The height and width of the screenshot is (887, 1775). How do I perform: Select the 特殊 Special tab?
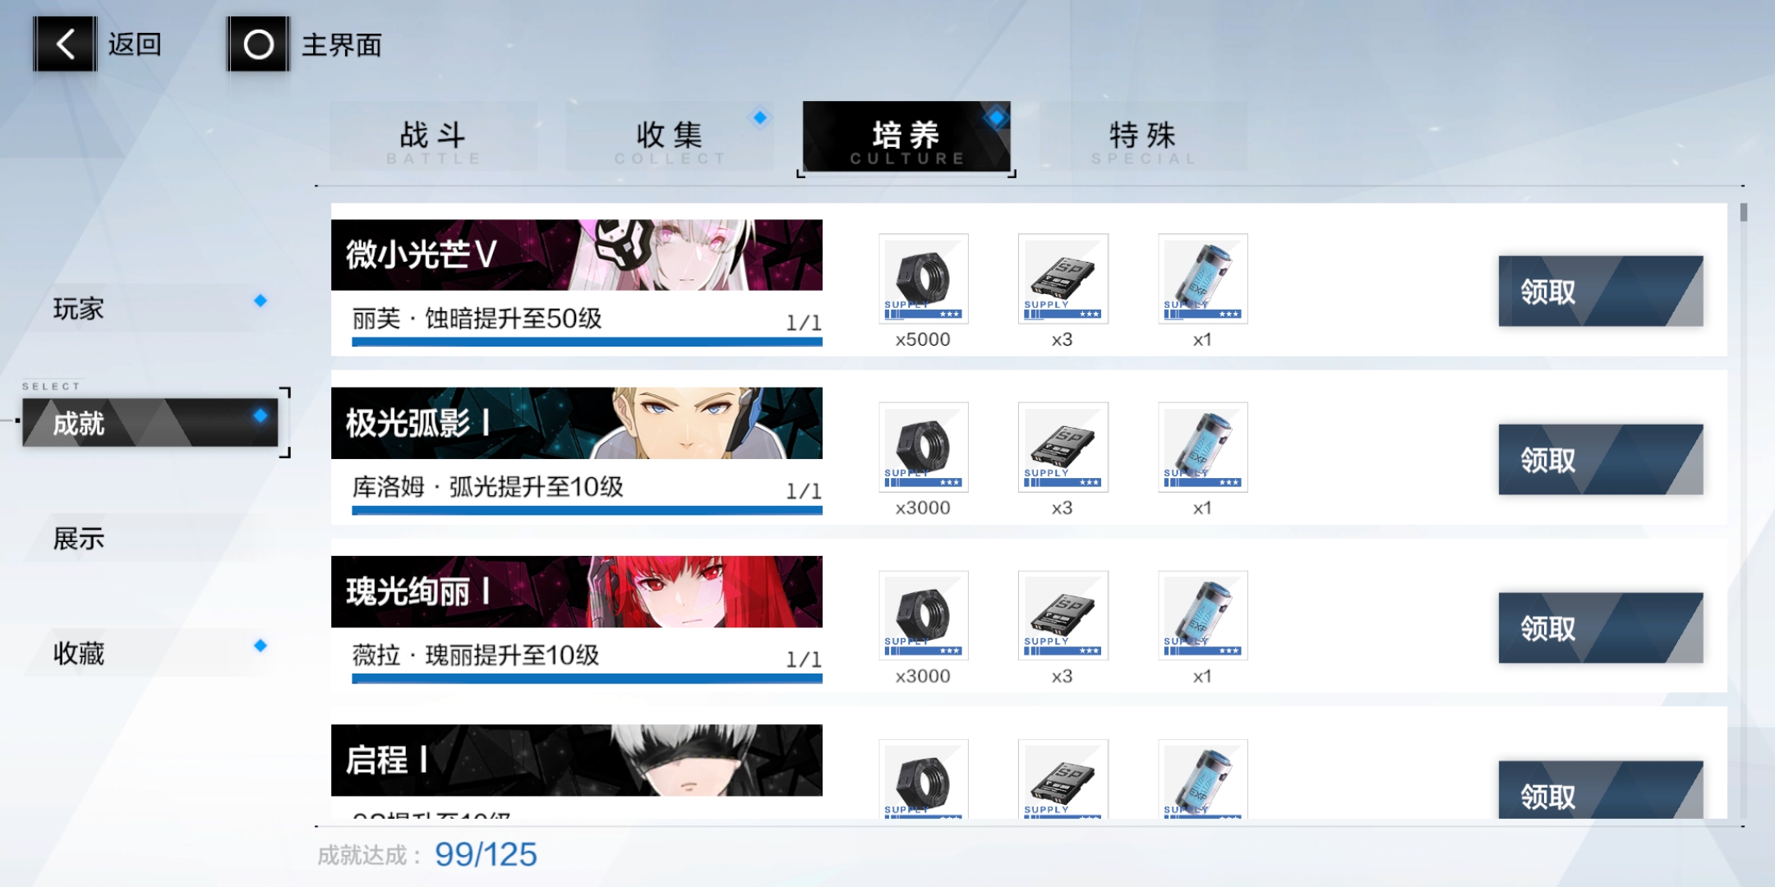point(1142,137)
